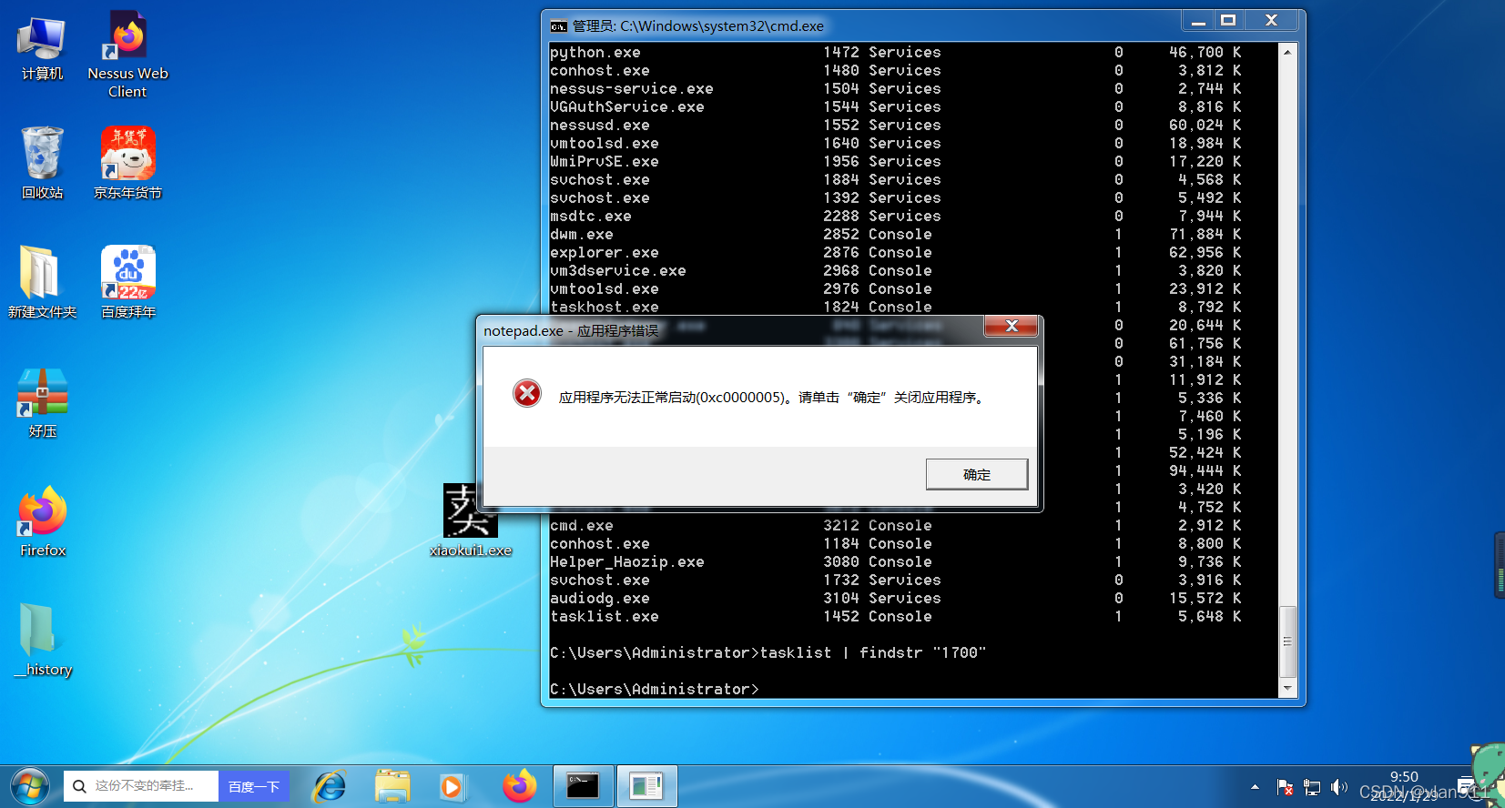Screen dimensions: 1505x808
Task: Focus the Baidu taskbar search field
Action: [x=141, y=787]
